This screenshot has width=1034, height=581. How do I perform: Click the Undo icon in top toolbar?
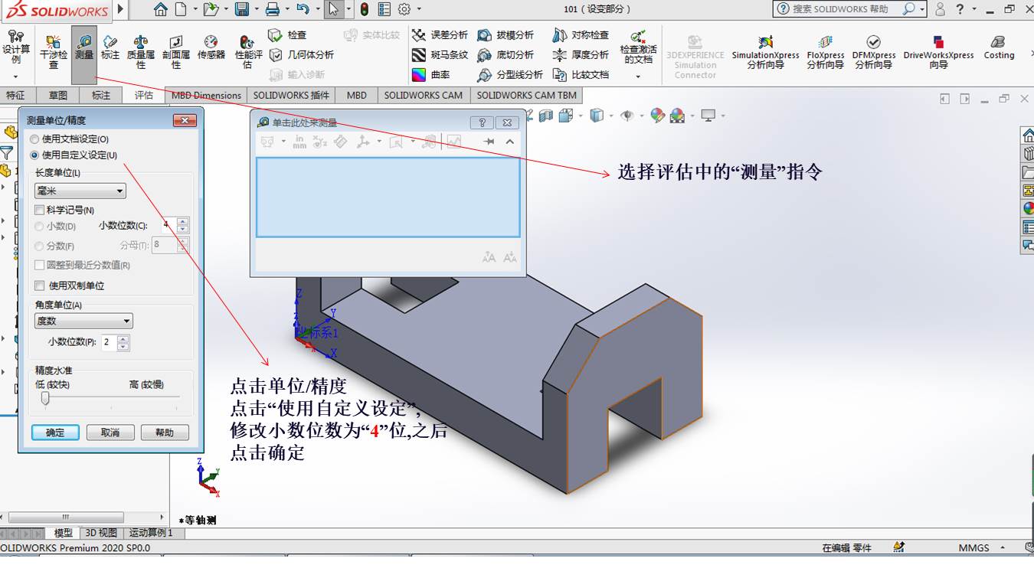303,9
